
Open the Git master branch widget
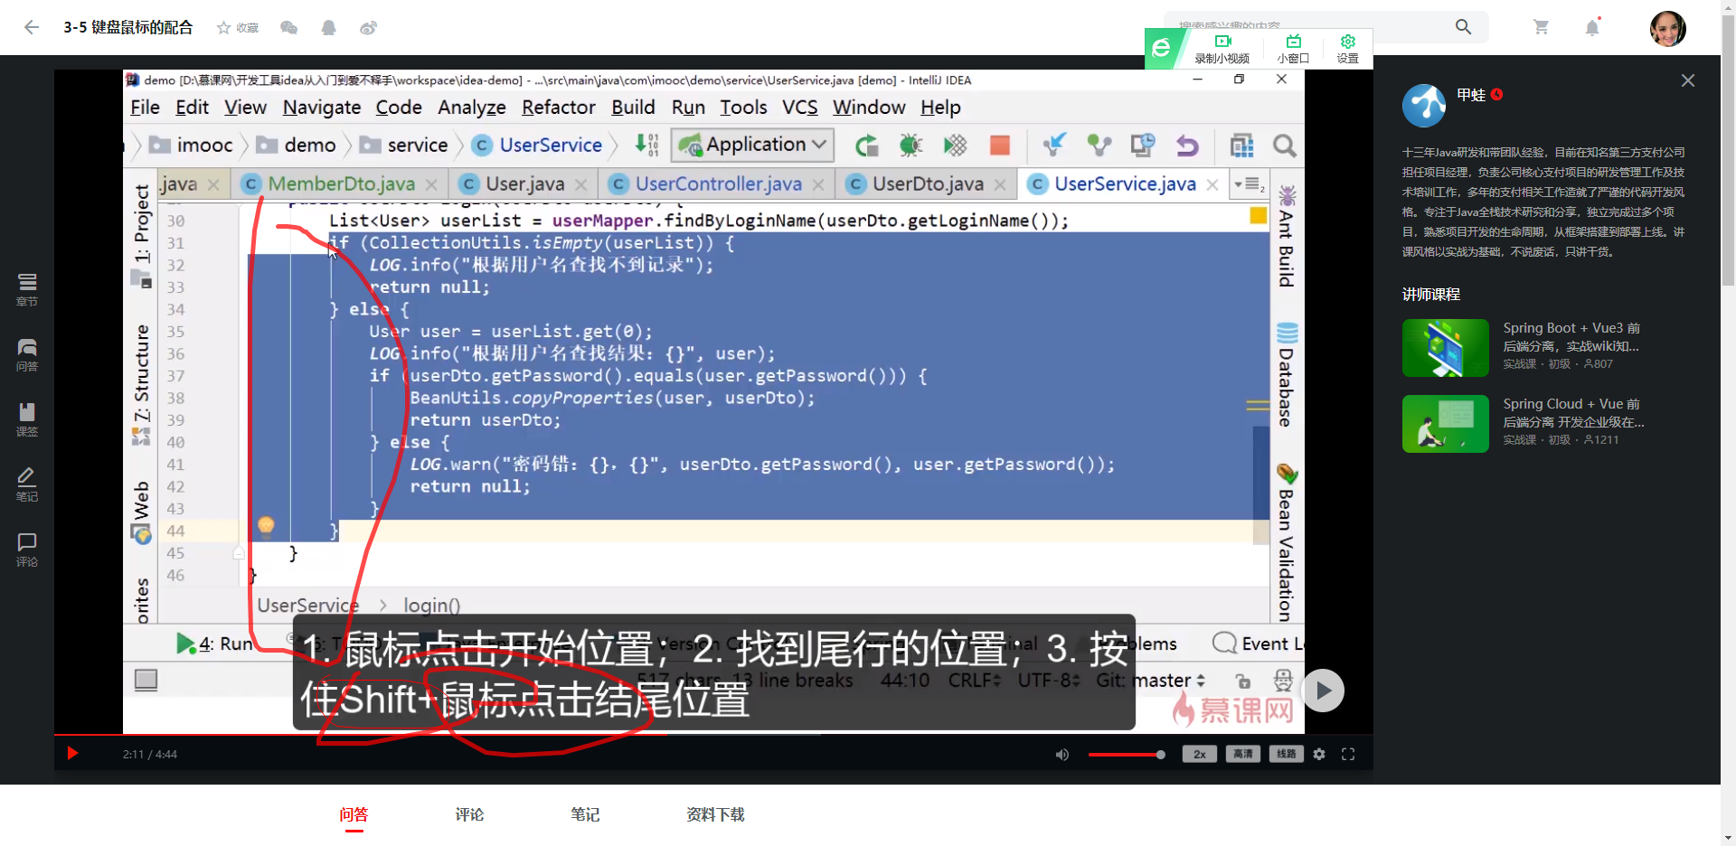pyautogui.click(x=1150, y=681)
